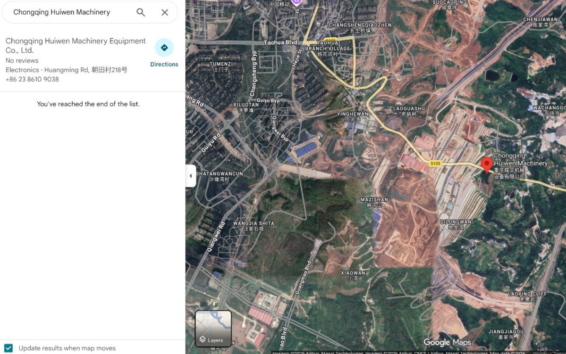Image resolution: width=566 pixels, height=354 pixels.
Task: Toggle Update results when map moves checkbox
Action: [x=8, y=348]
